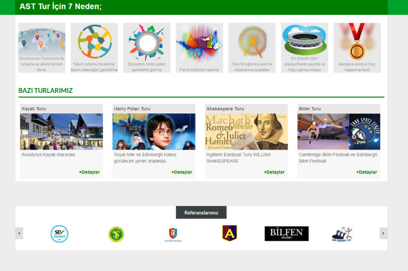Click the ferris wheel amusement park icon

[x=252, y=41]
